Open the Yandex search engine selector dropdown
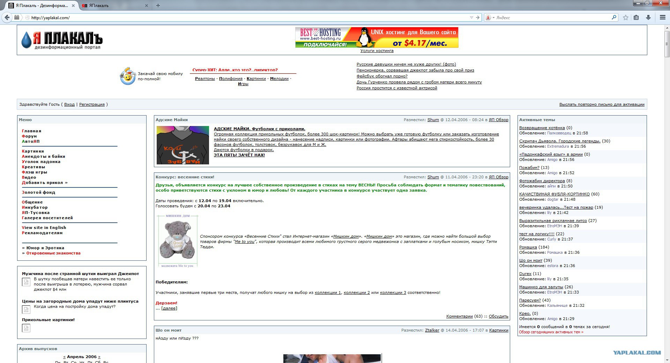This screenshot has width=670, height=363. [490, 17]
